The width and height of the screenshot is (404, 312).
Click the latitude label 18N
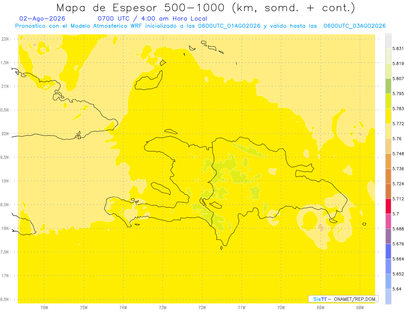pyautogui.click(x=5, y=229)
